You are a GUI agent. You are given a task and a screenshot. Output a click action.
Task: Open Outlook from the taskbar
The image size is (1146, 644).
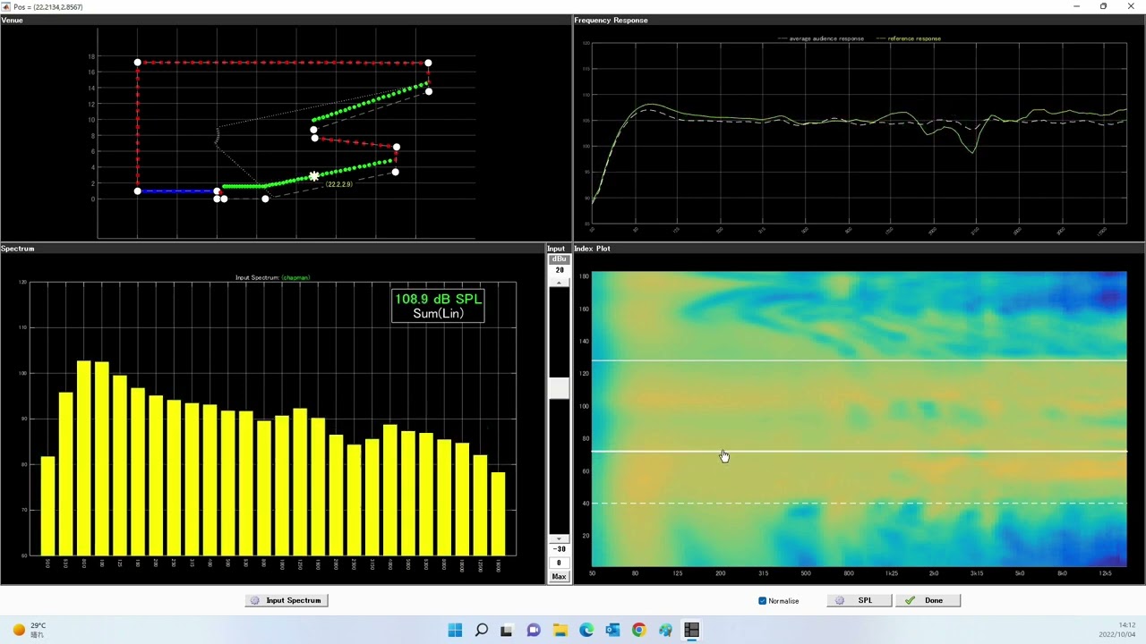point(612,630)
